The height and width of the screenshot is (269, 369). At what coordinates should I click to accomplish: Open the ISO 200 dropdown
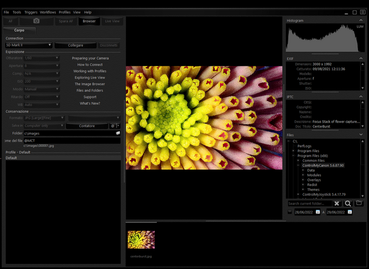(x=42, y=81)
